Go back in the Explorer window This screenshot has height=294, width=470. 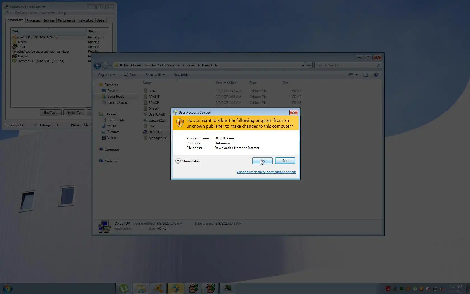[x=97, y=65]
